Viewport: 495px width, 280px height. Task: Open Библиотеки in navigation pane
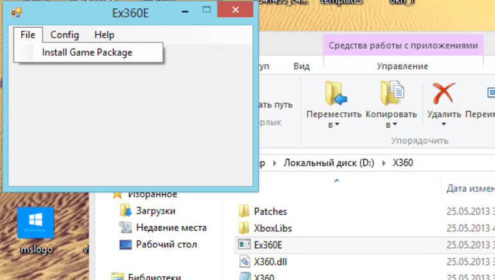[154, 277]
